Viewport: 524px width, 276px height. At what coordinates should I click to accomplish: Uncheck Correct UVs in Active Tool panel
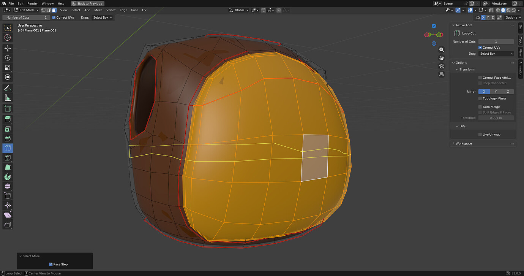(x=480, y=48)
